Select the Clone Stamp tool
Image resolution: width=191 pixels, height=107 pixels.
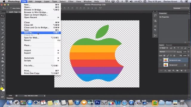(2, 44)
